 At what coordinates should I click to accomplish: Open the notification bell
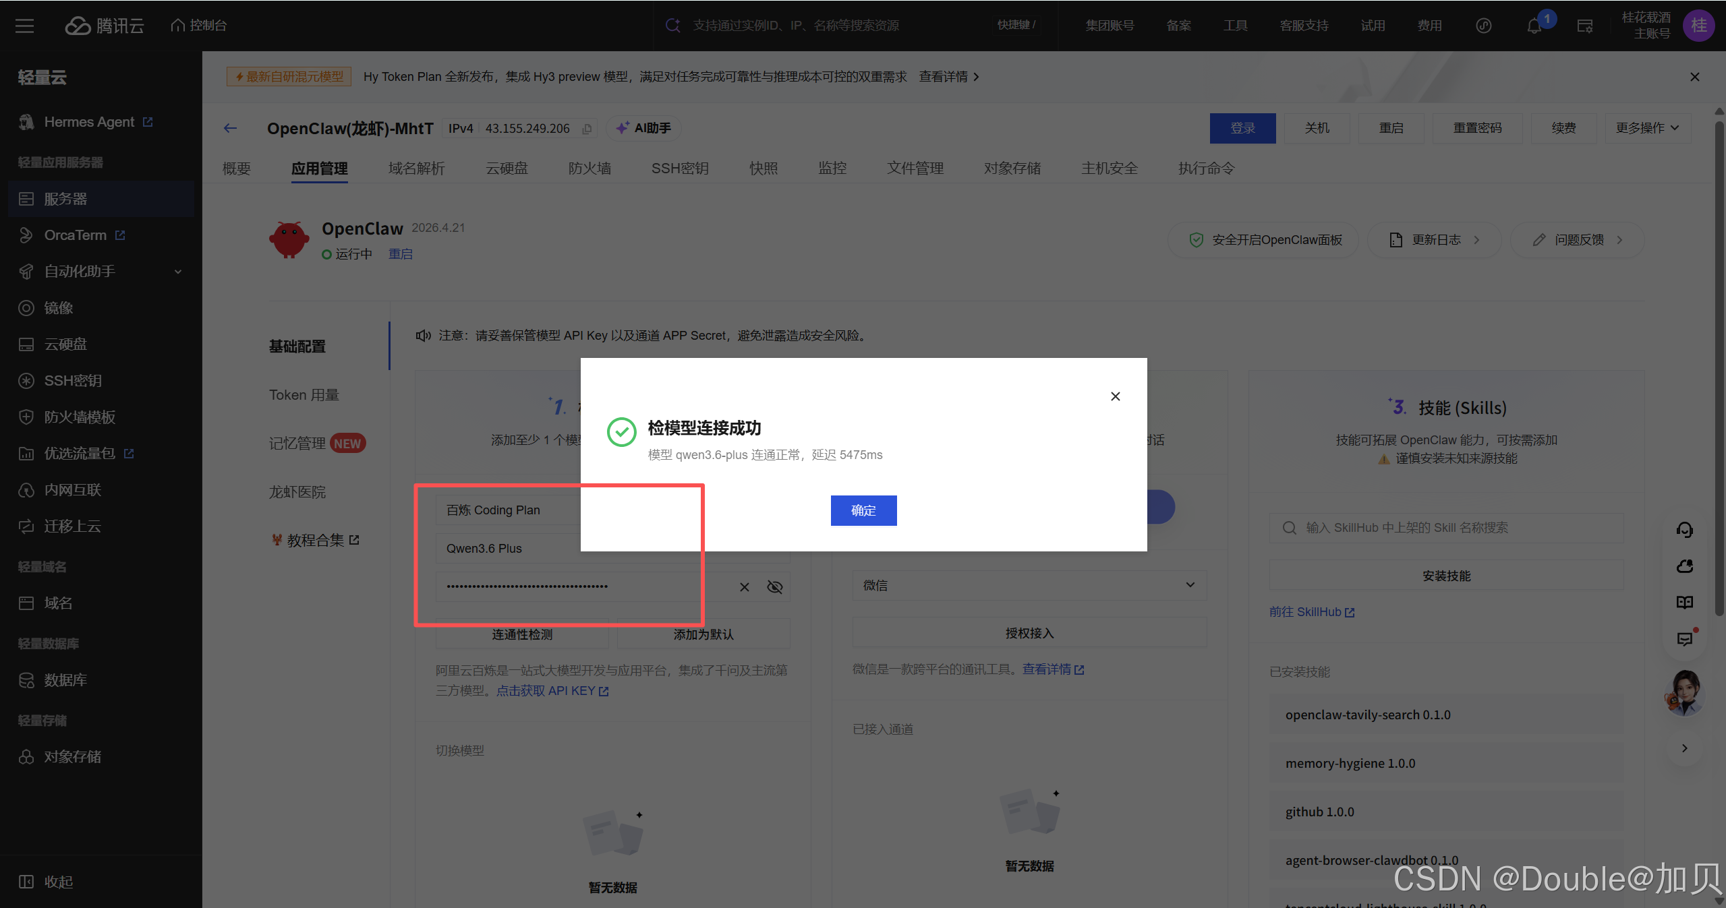[1534, 26]
